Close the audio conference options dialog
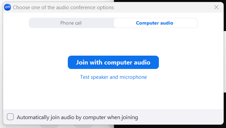 pyautogui.click(x=216, y=7)
